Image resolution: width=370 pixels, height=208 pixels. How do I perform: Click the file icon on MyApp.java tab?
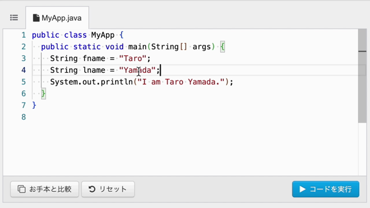(x=36, y=18)
